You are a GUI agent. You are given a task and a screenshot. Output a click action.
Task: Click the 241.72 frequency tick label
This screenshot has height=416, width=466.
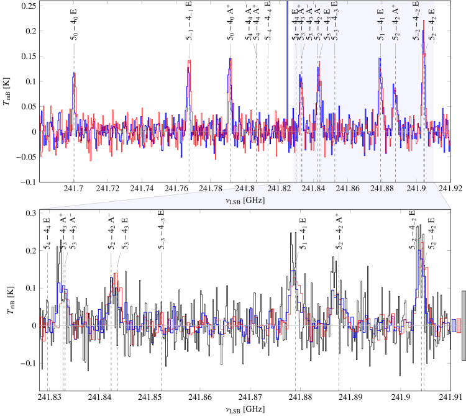pos(108,188)
